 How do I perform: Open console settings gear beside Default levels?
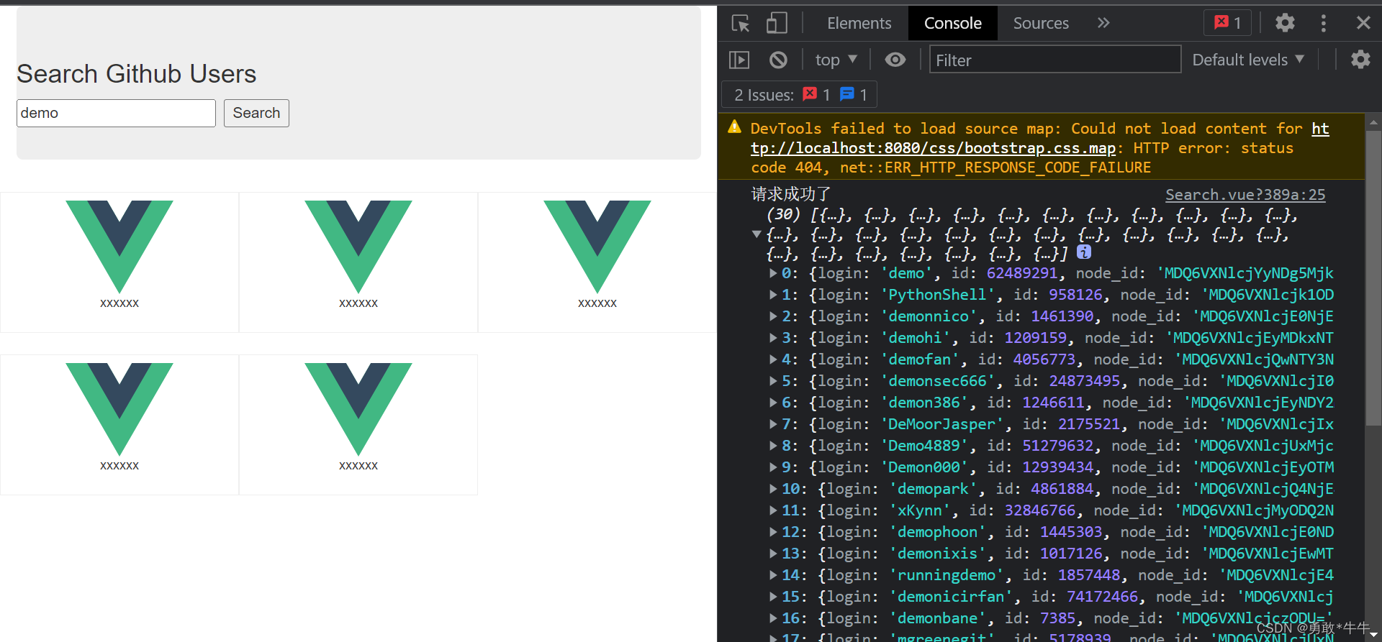click(x=1360, y=59)
